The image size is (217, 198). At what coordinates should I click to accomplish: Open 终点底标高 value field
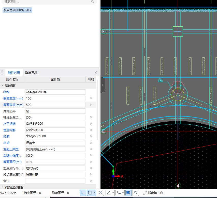pyautogui.click(x=55, y=175)
